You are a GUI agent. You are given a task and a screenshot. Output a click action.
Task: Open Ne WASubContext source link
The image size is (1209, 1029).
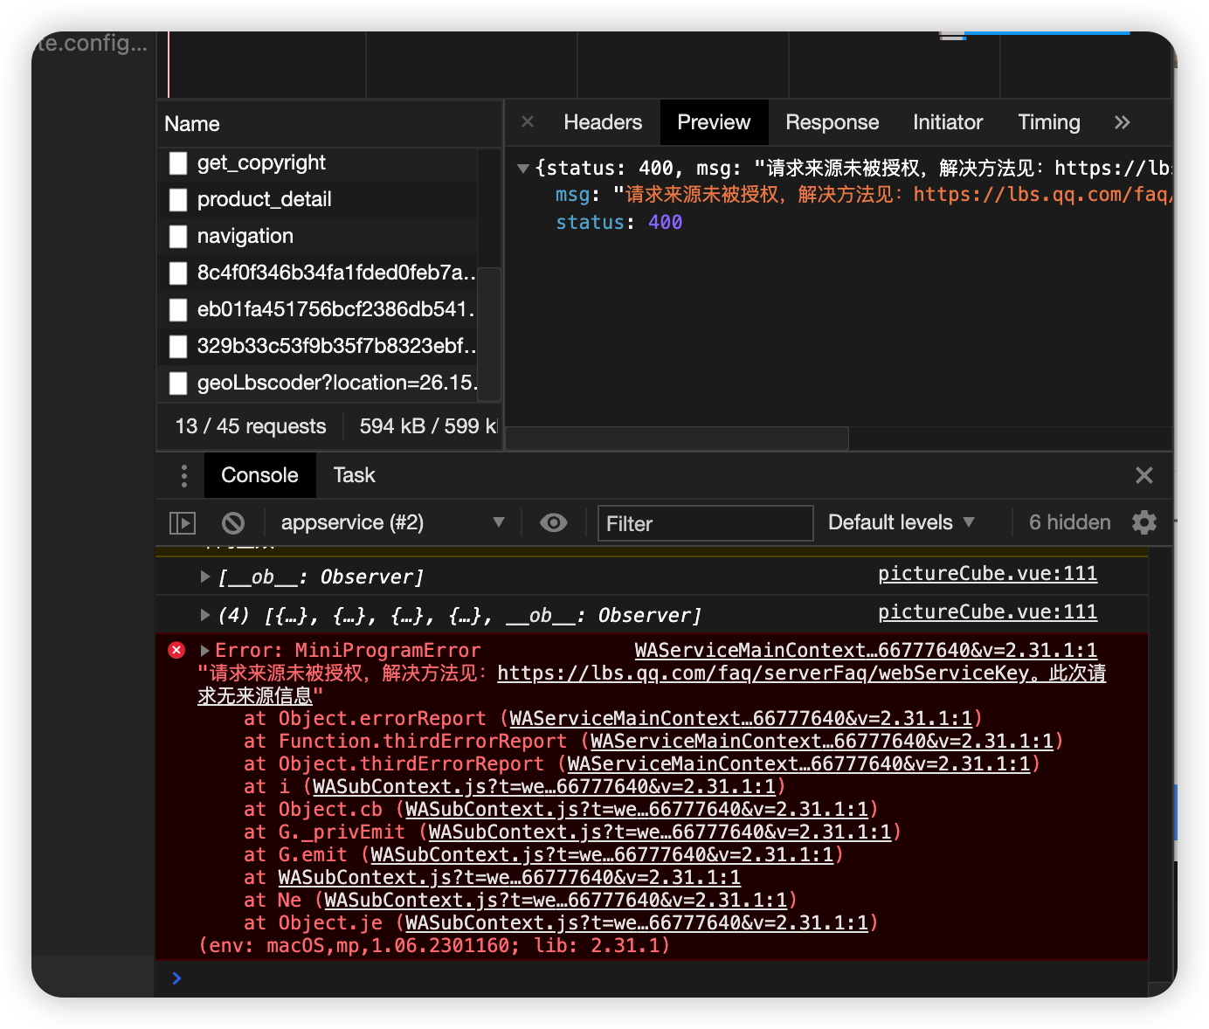(556, 901)
